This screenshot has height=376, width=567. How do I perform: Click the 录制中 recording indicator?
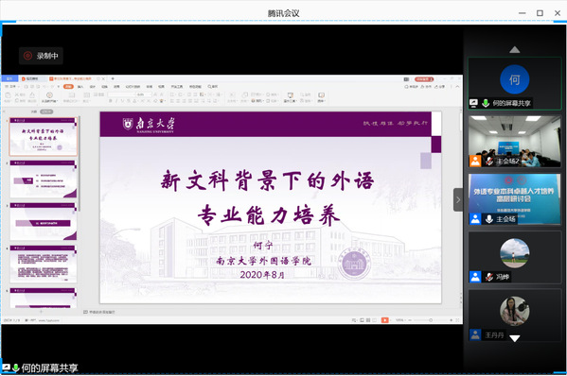coord(41,56)
